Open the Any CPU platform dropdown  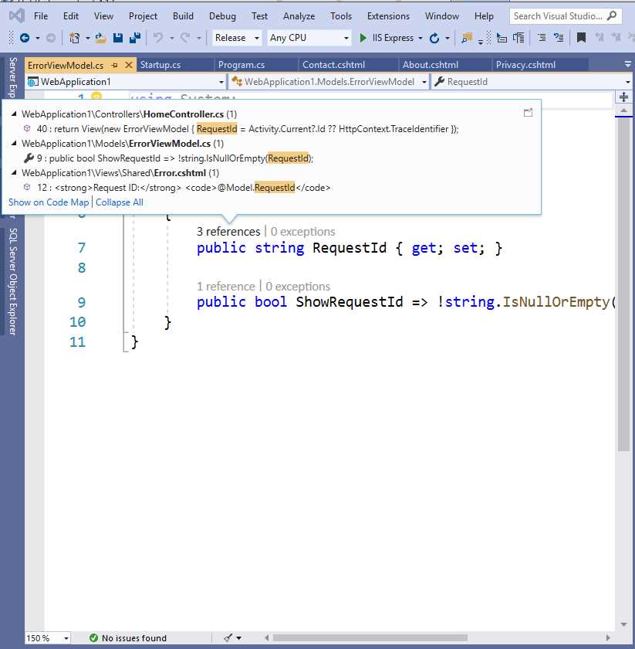(x=308, y=37)
